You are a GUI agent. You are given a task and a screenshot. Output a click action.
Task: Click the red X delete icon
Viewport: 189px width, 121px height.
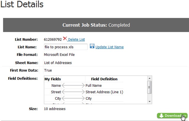point(65,39)
